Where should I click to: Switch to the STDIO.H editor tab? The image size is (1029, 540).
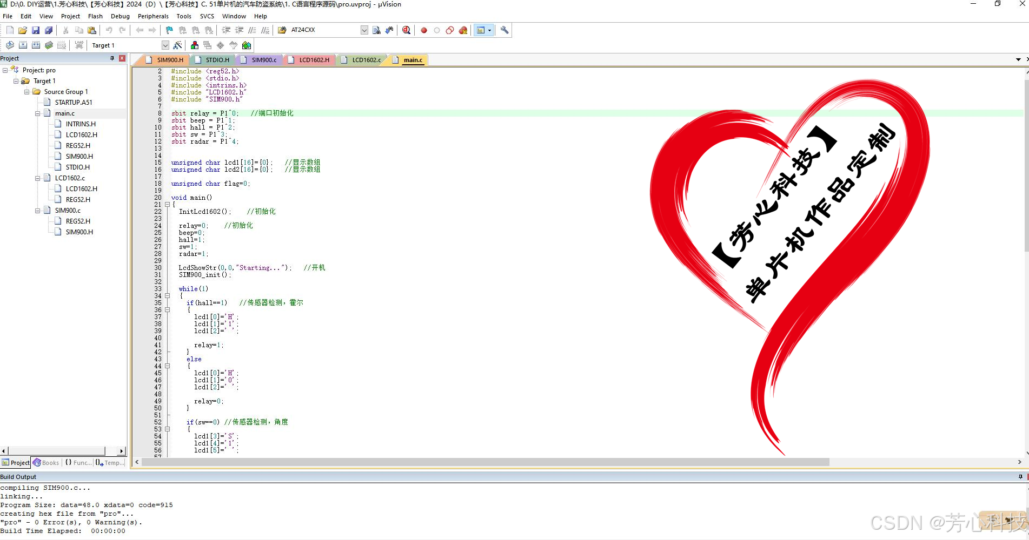pos(212,60)
